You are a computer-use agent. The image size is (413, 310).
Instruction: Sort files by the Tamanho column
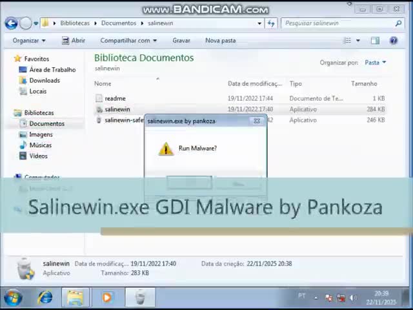click(364, 83)
